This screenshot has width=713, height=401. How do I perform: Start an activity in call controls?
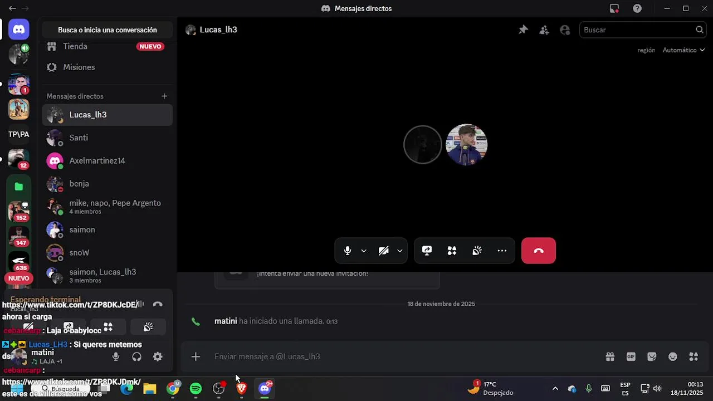pyautogui.click(x=452, y=251)
